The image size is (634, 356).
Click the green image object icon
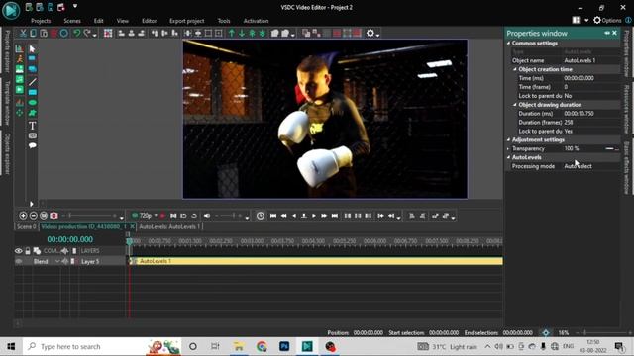[20, 69]
